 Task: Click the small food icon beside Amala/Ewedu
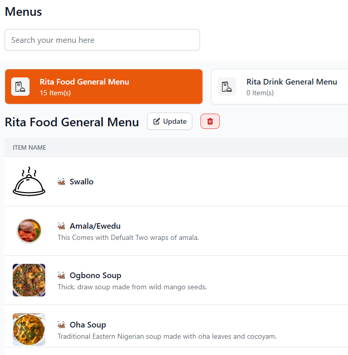62,226
